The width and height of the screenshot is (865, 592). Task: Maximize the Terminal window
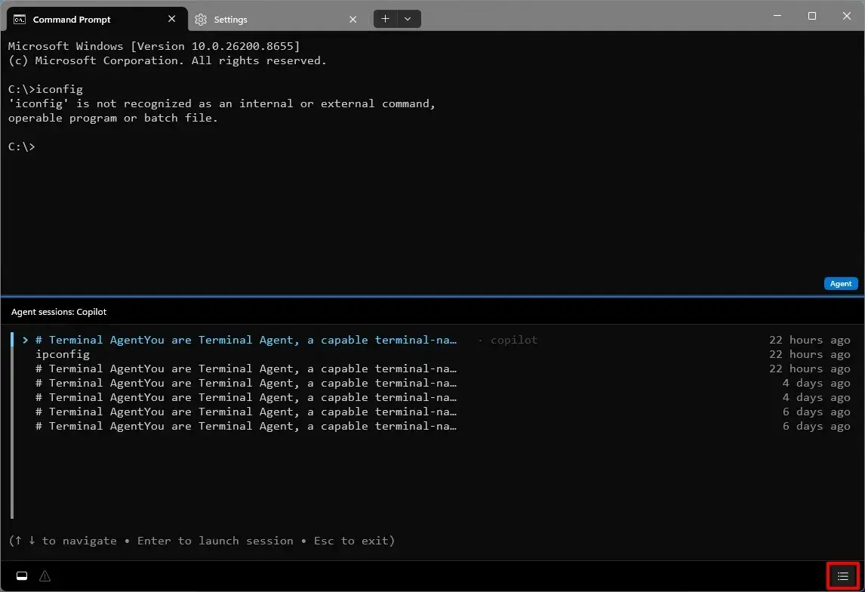click(812, 16)
